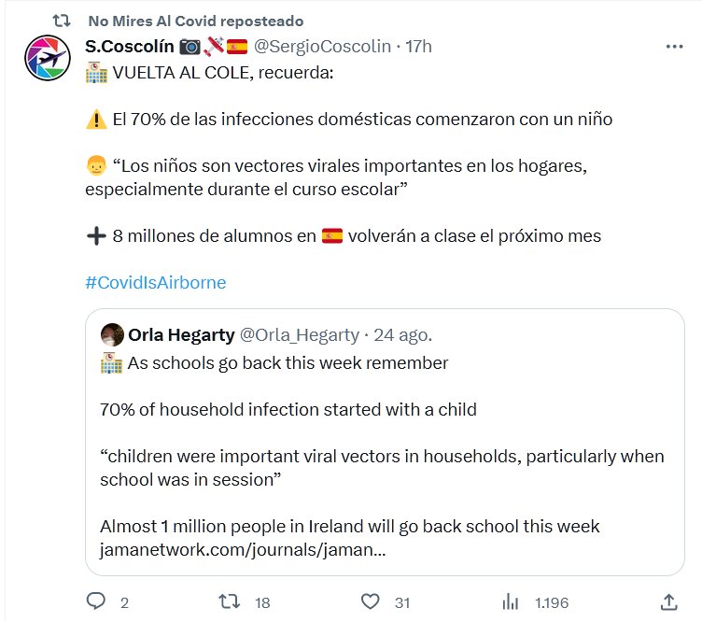Viewport: 702px width, 622px height.
Task: Click "No Mires Al Covid reposteado" label
Action: tap(195, 21)
